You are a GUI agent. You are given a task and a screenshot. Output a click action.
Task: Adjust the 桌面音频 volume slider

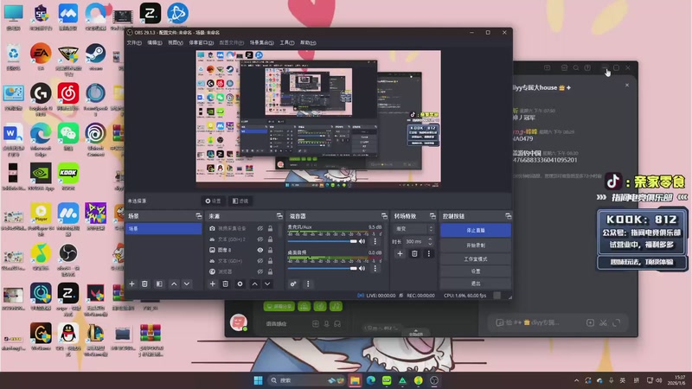point(322,268)
